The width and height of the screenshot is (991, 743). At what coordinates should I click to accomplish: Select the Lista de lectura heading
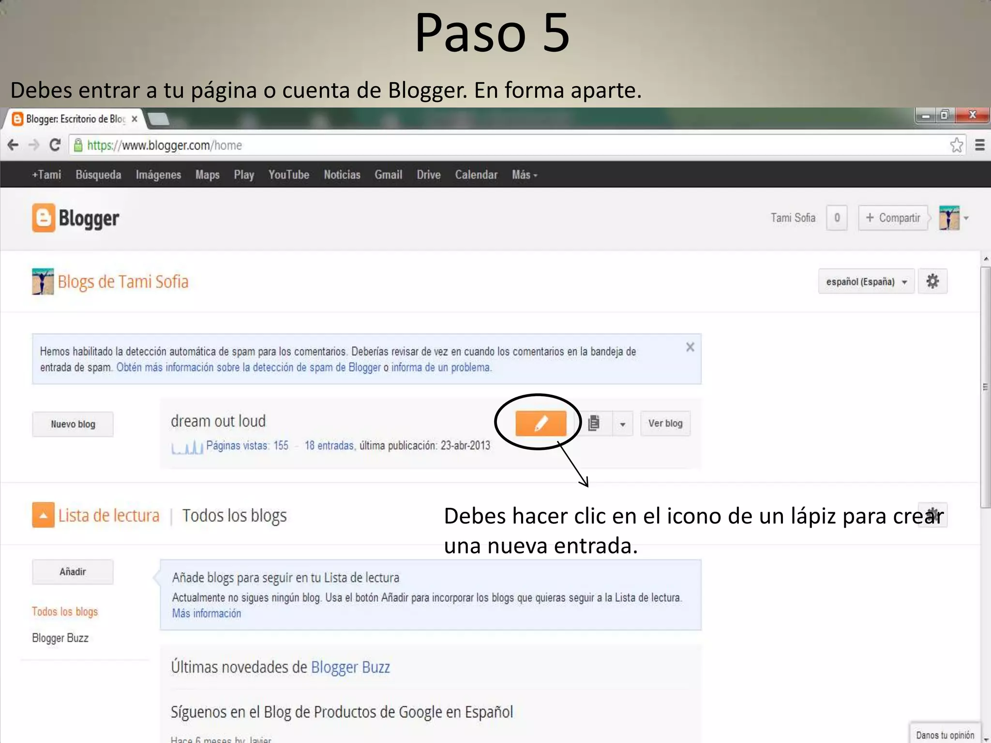(x=109, y=516)
